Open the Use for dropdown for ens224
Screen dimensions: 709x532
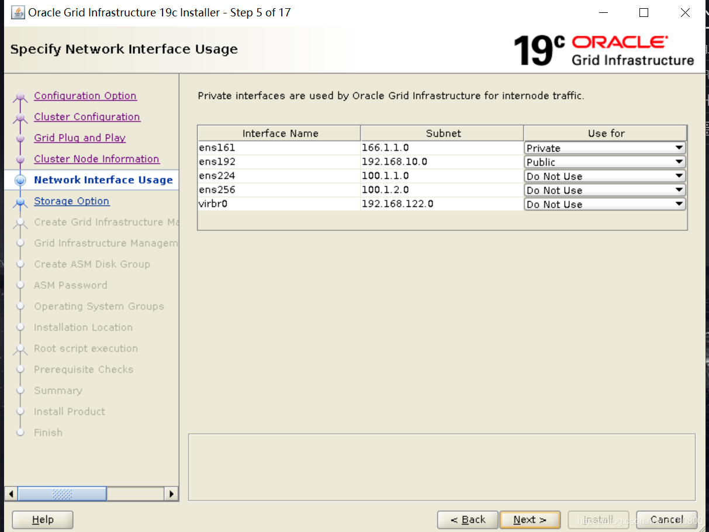tap(605, 176)
